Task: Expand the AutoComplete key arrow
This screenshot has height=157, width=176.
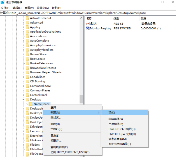Action: point(23,41)
